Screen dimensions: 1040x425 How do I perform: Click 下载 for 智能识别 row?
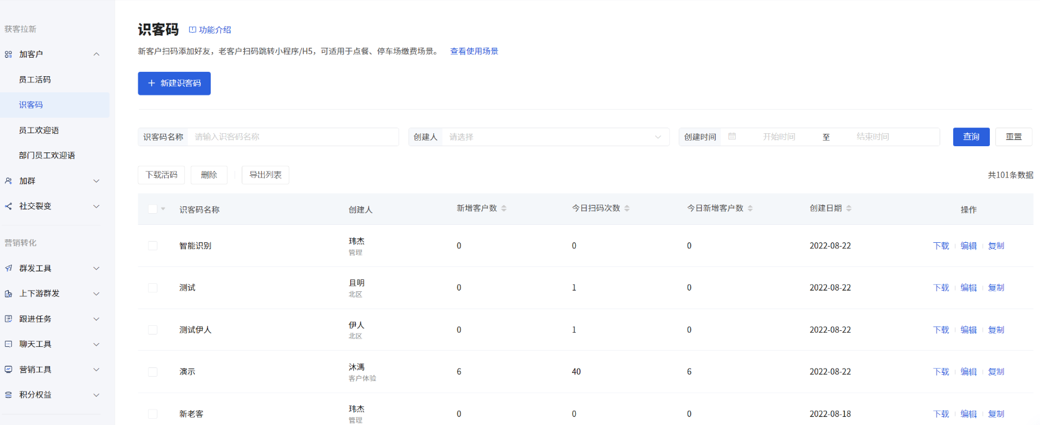tap(941, 246)
